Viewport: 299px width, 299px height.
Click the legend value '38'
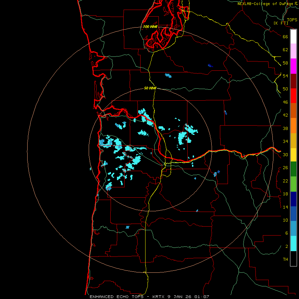[285, 128]
